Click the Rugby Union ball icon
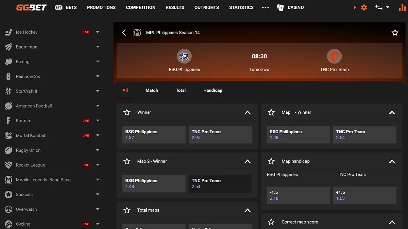Screen dimensions: 408x229 (8, 150)
